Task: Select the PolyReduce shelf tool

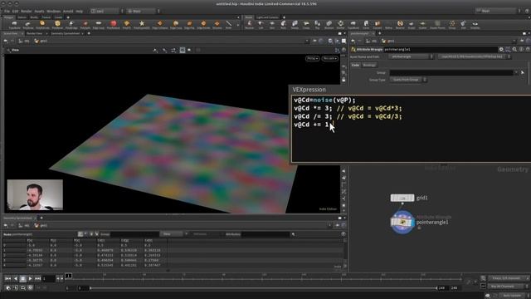Action: click(x=114, y=25)
